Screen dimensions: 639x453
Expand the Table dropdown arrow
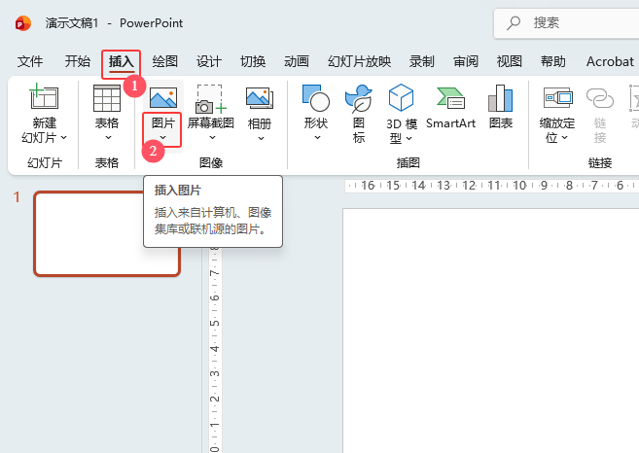[108, 138]
